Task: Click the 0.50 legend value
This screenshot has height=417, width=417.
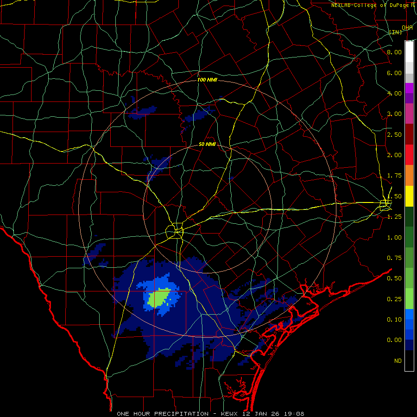Action: [x=394, y=278]
